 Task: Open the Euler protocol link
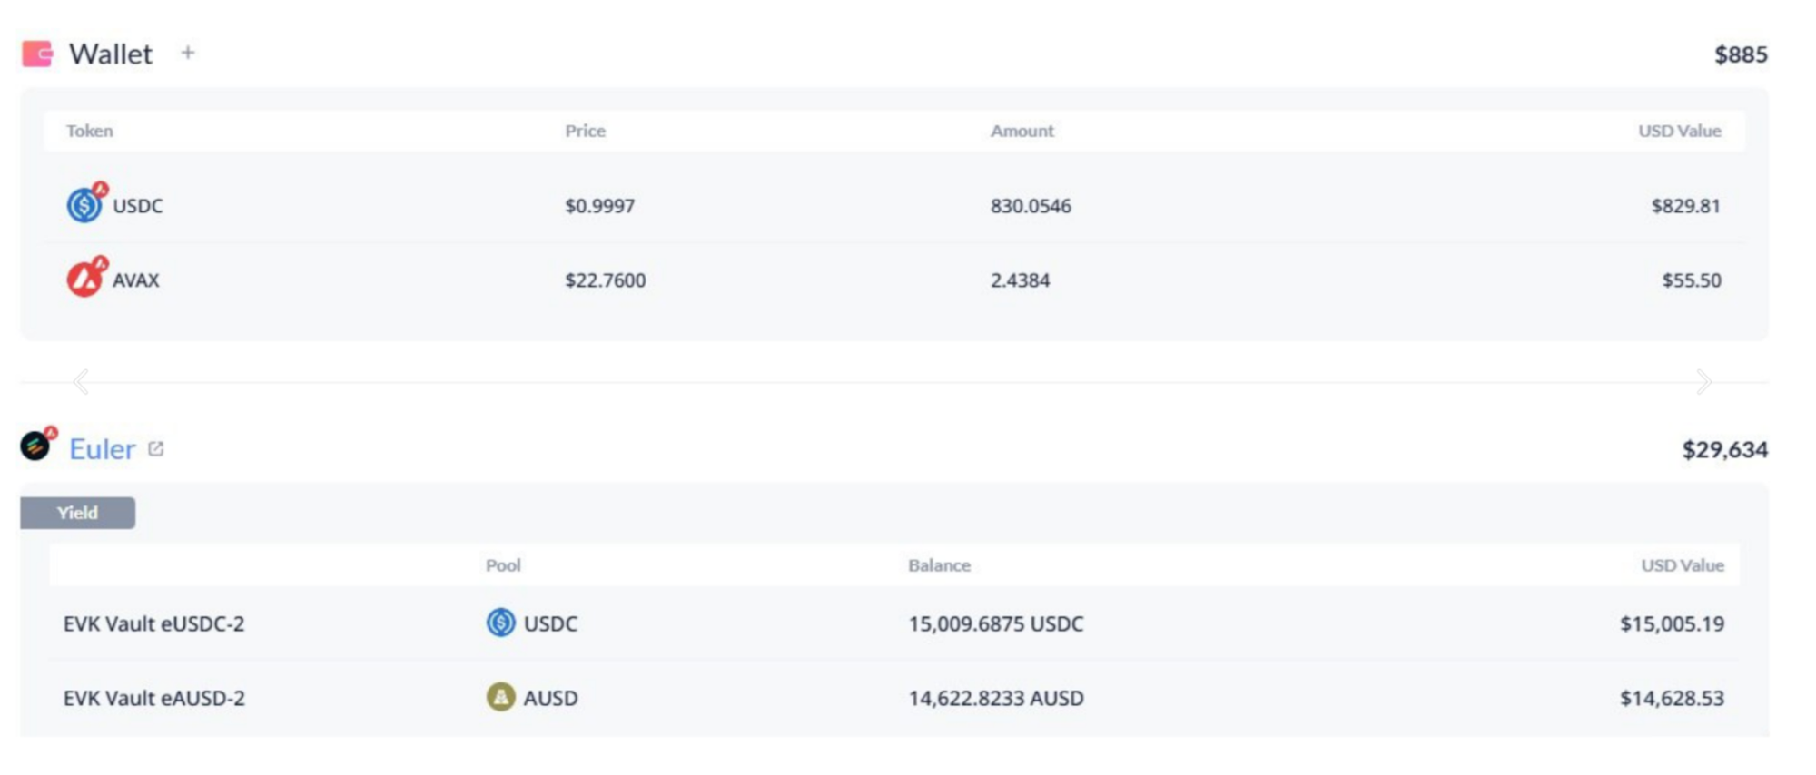[102, 449]
